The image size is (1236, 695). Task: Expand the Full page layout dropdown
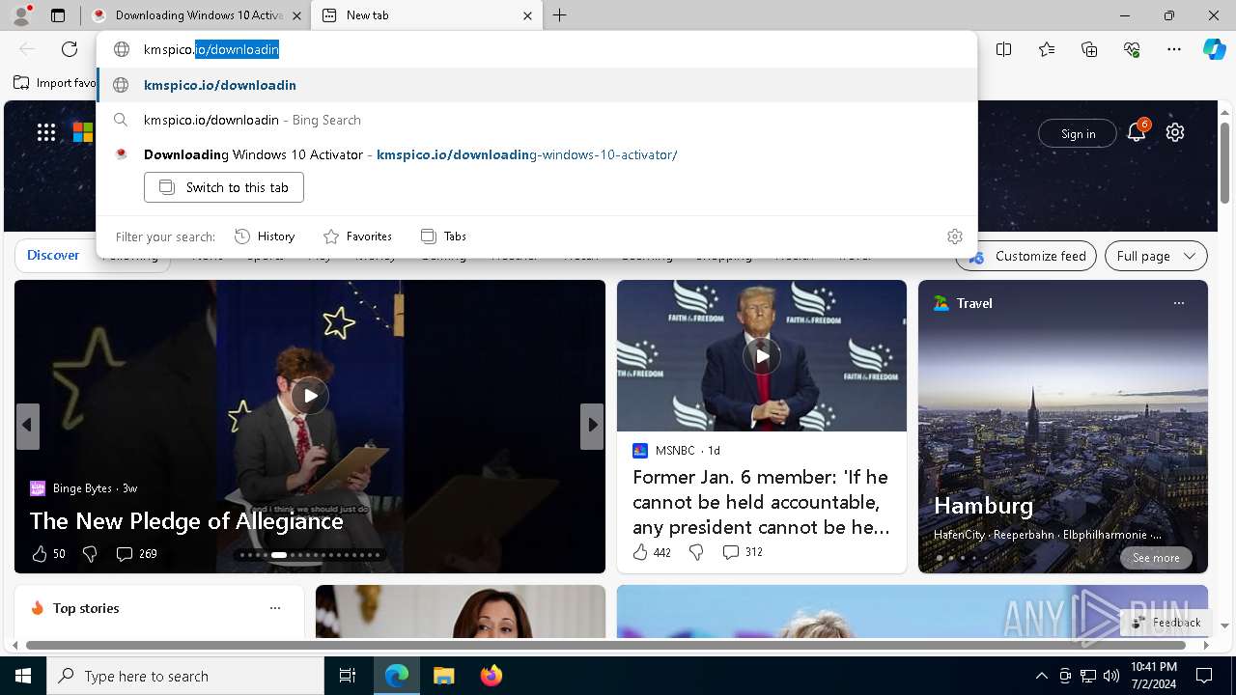pos(1156,256)
